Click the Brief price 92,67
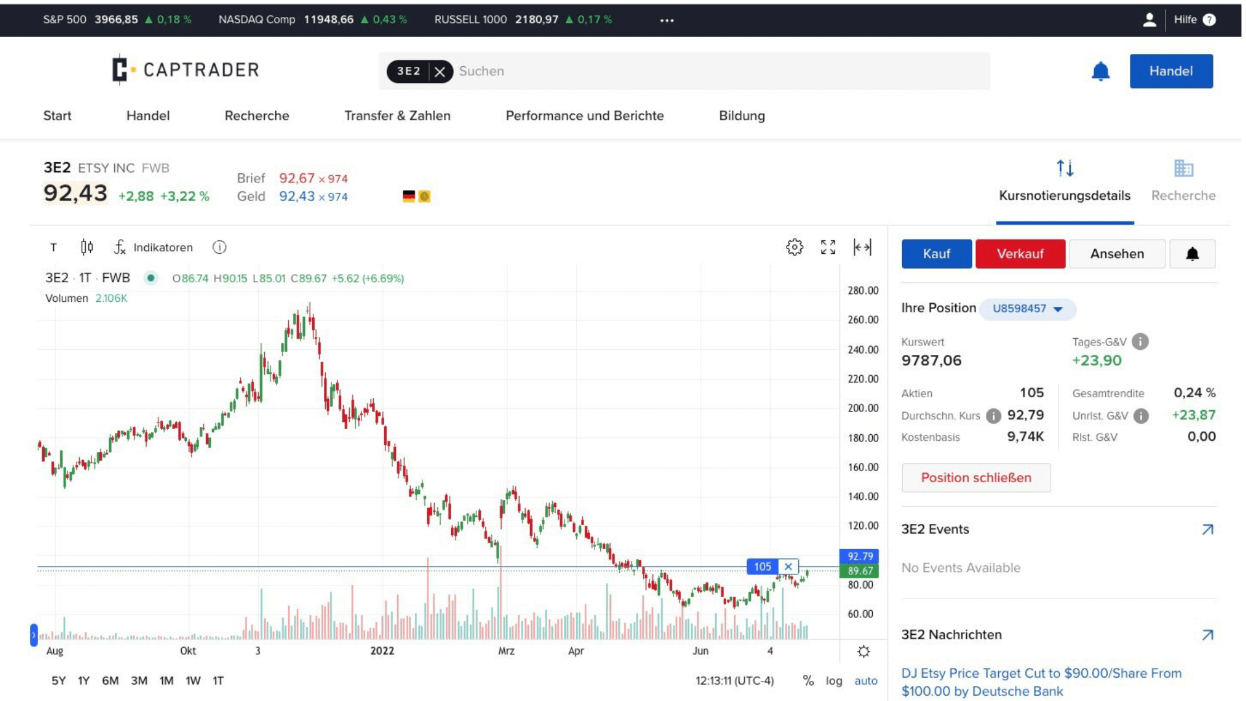1246x701 pixels. point(297,178)
